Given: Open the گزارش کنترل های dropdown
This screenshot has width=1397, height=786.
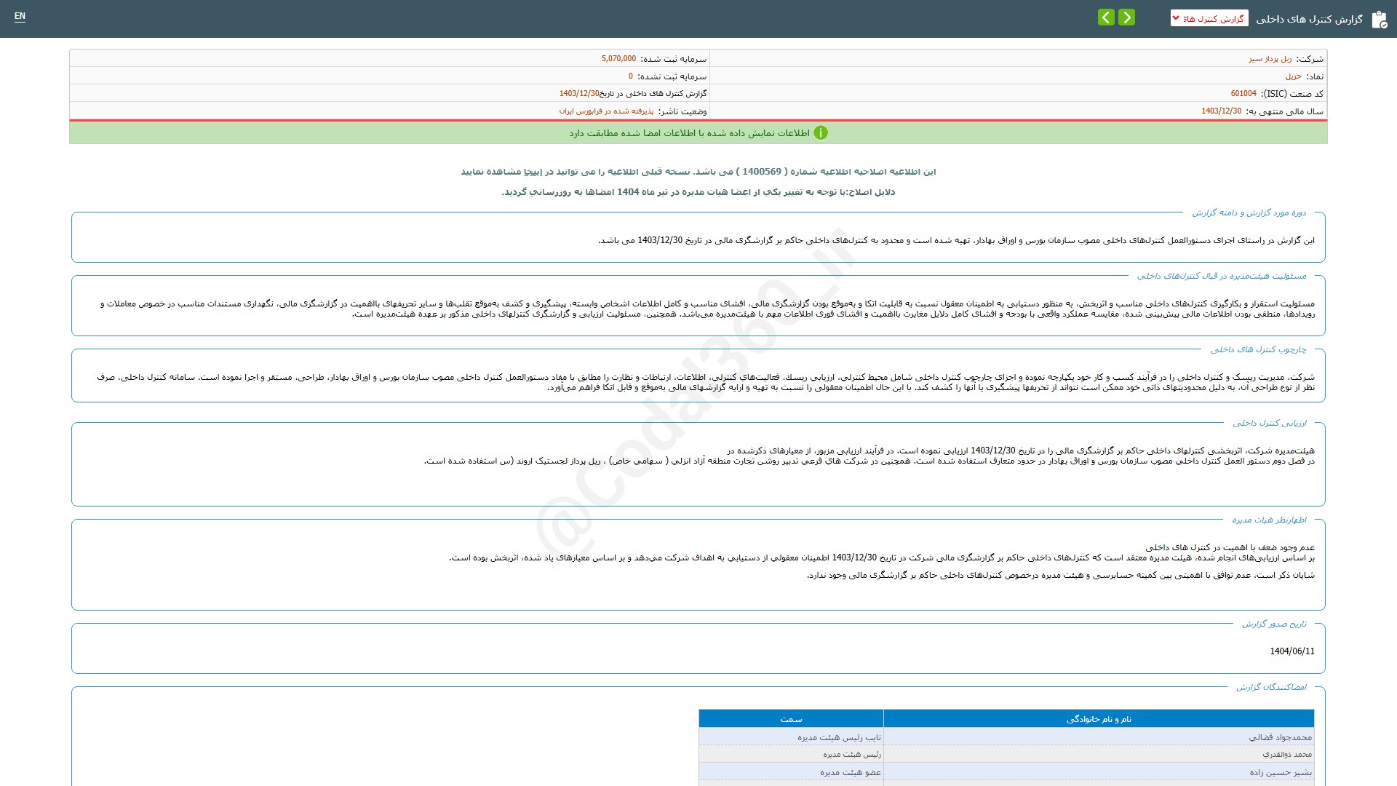Looking at the screenshot, I should click(1209, 18).
